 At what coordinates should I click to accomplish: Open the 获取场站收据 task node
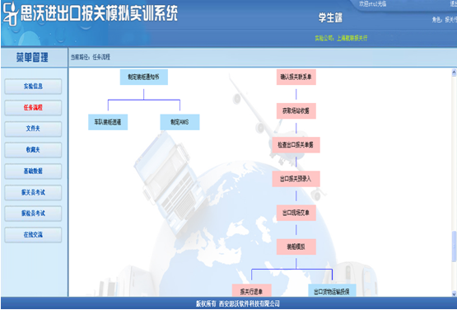296,111
